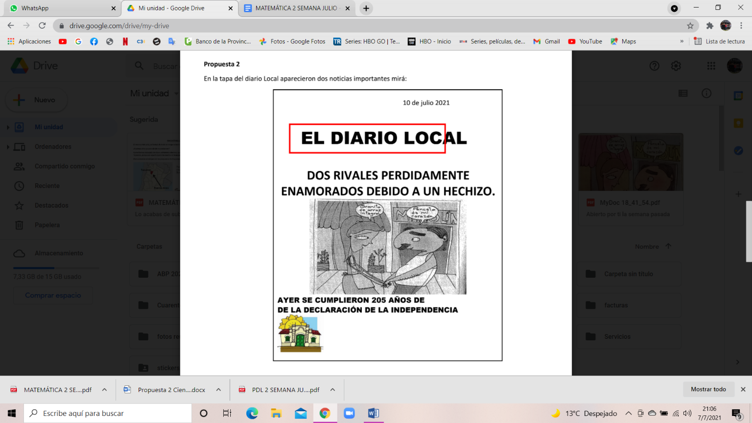Open downloaded MATEMÁTICA 2 SE....pdf file

coord(52,390)
